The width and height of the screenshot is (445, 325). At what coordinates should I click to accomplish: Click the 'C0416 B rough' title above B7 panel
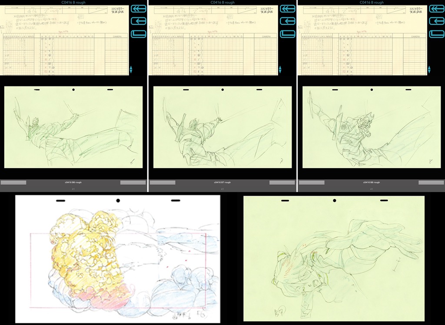click(x=222, y=2)
